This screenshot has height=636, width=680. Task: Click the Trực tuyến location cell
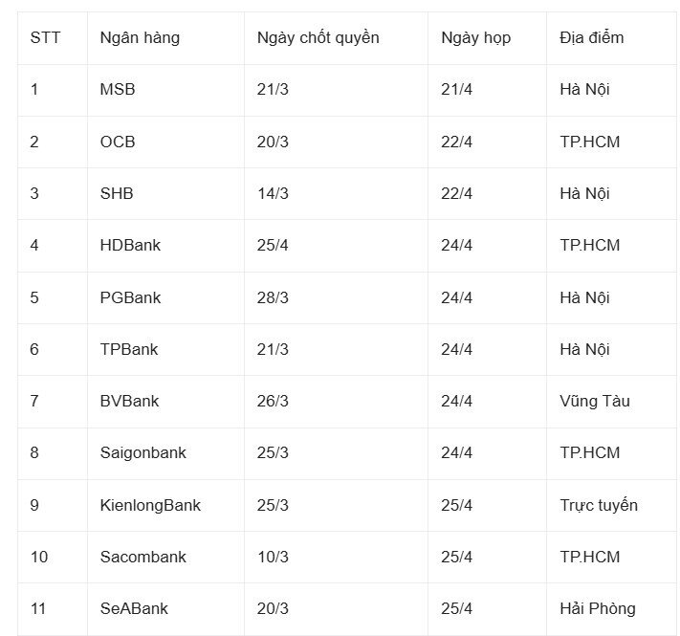[x=599, y=505]
